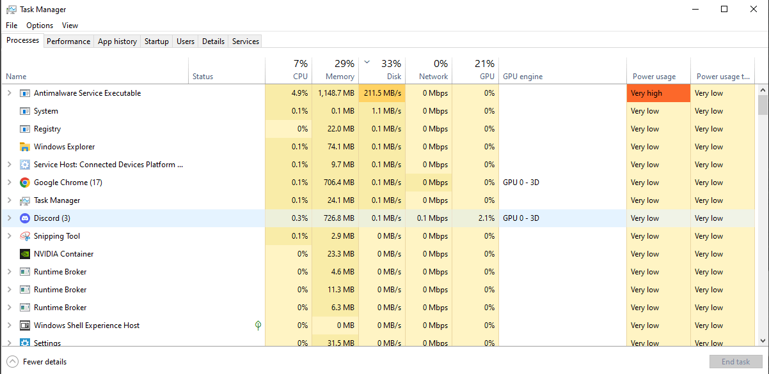The image size is (769, 374).
Task: Expand the first Runtime Broker process
Action: coord(10,271)
